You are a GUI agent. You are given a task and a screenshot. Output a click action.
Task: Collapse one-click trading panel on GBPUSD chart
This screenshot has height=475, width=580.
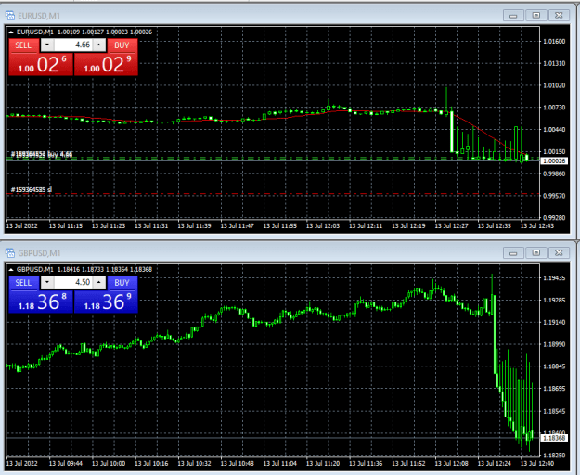tap(11, 269)
